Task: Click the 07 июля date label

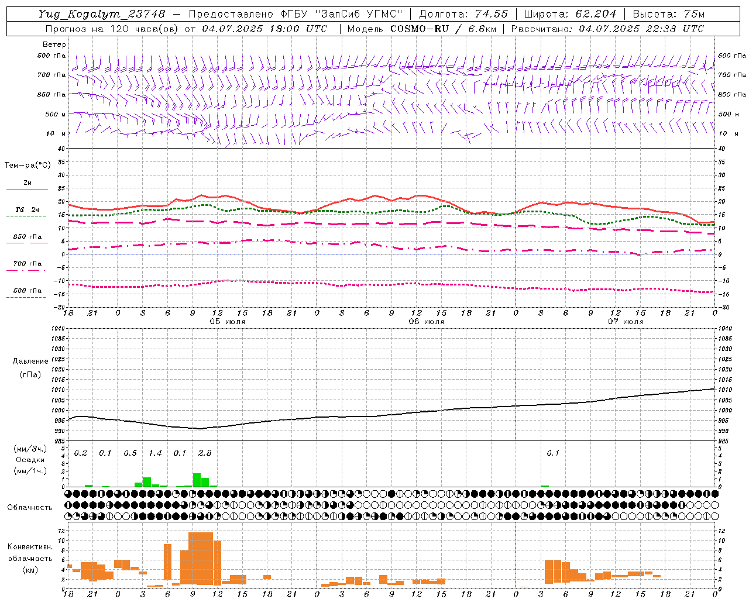Action: (626, 322)
